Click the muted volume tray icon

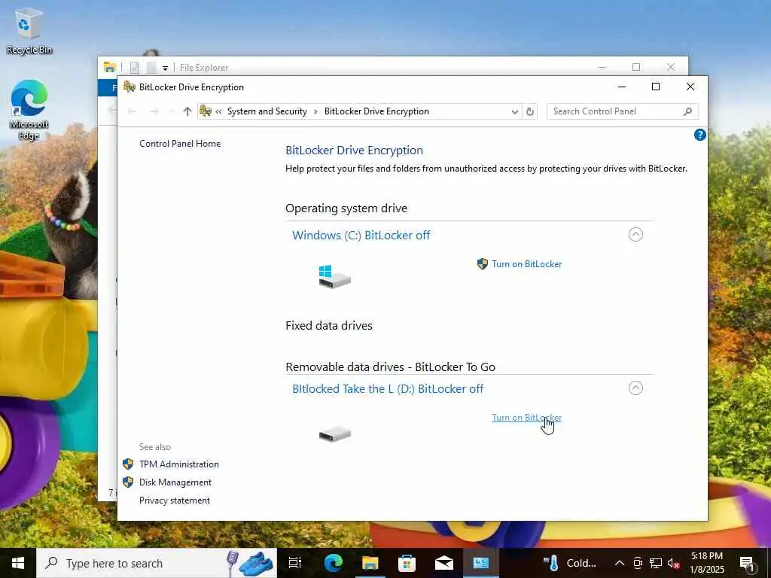coord(673,563)
